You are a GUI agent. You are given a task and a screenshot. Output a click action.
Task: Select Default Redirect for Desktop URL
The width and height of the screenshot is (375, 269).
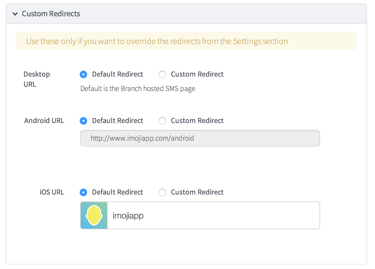[83, 74]
